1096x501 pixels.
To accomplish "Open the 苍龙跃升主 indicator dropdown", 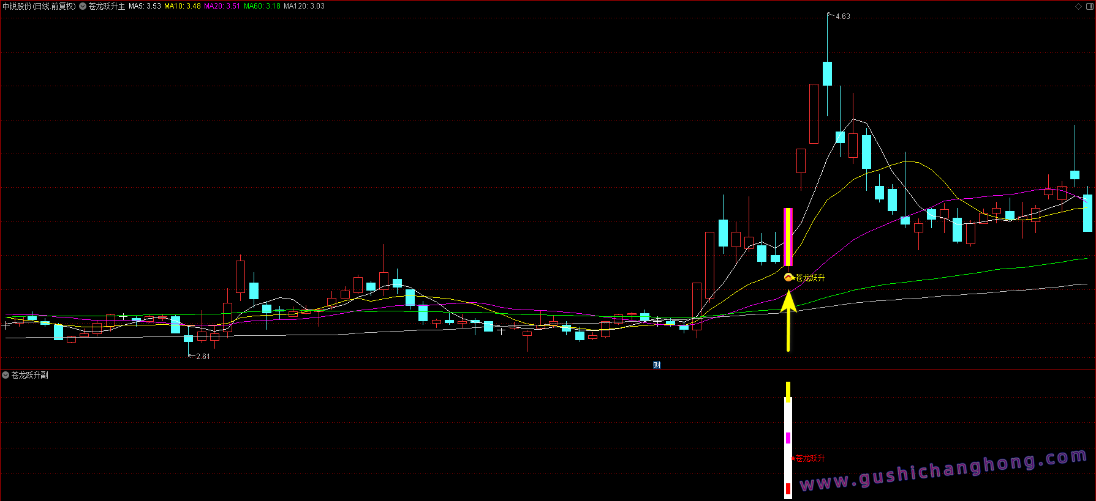I will [x=83, y=6].
